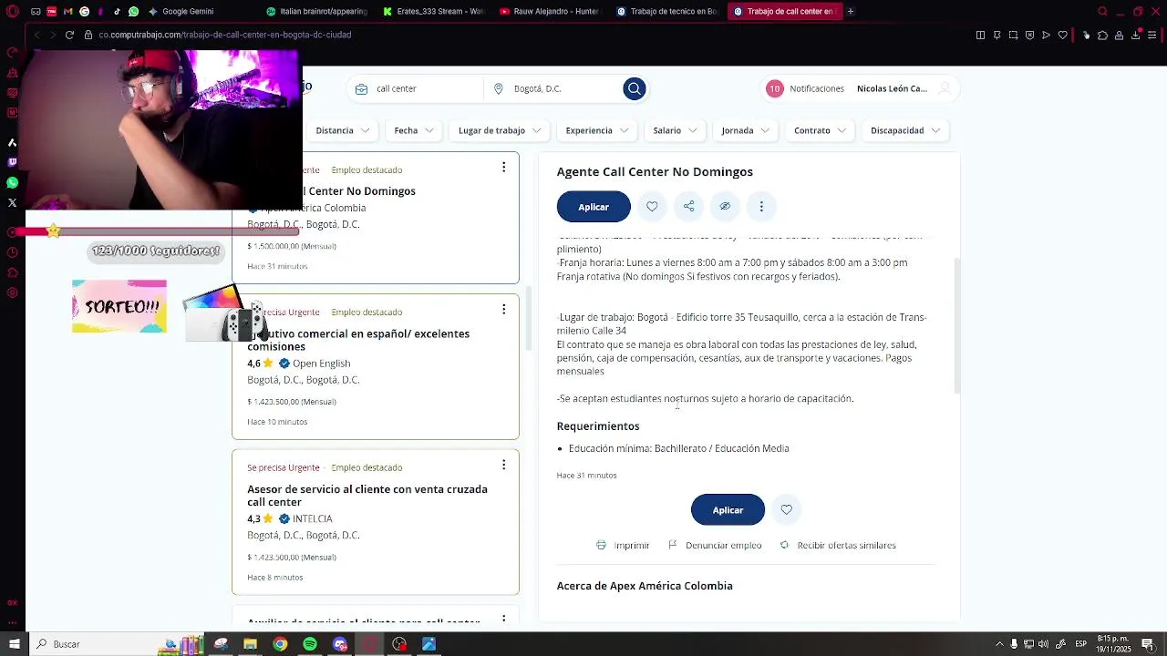Expand Lugar de trabajo filter dropdown
Image resolution: width=1167 pixels, height=656 pixels.
pos(499,130)
